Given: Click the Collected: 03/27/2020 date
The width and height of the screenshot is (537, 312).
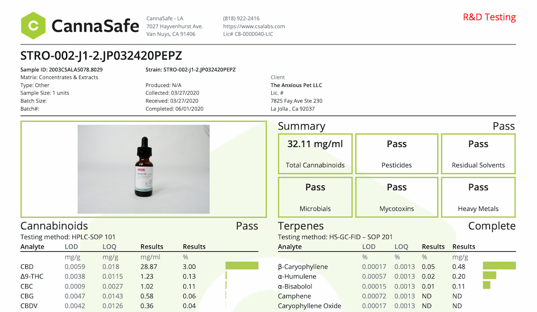Looking at the screenshot, I should (172, 93).
